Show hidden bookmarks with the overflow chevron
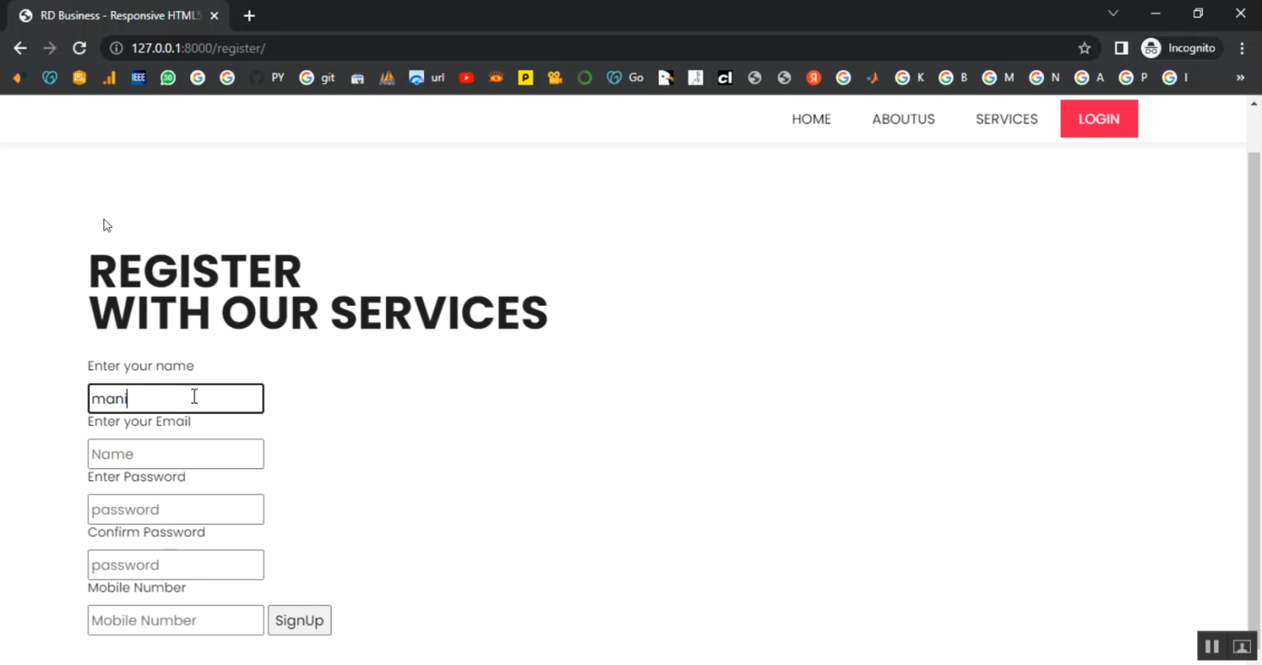 coord(1240,77)
